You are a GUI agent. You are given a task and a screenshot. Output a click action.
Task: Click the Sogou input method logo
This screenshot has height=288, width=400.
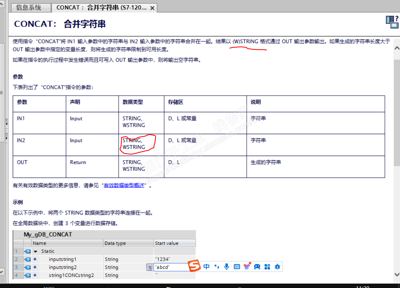click(194, 266)
